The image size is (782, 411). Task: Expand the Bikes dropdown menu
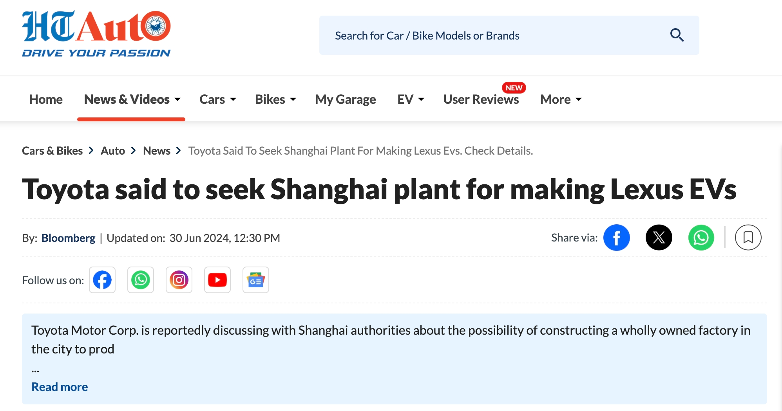tap(275, 99)
